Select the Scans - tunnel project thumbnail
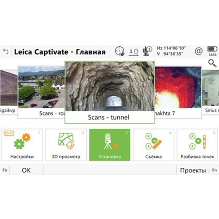The height and width of the screenshot is (219, 219). click(110, 92)
